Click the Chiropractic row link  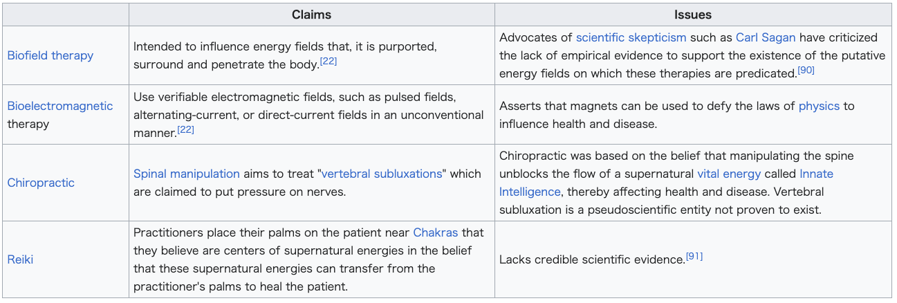coord(41,183)
